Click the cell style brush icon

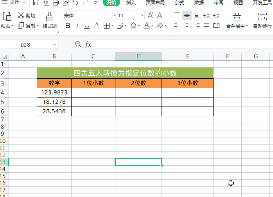120,25
